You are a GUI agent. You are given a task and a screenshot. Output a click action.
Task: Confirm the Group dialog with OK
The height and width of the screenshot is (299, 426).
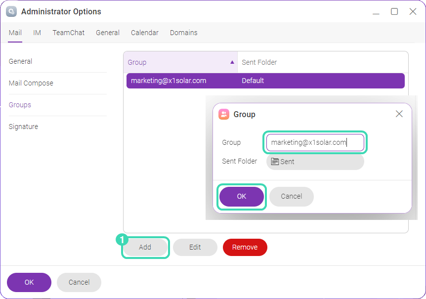pyautogui.click(x=242, y=196)
